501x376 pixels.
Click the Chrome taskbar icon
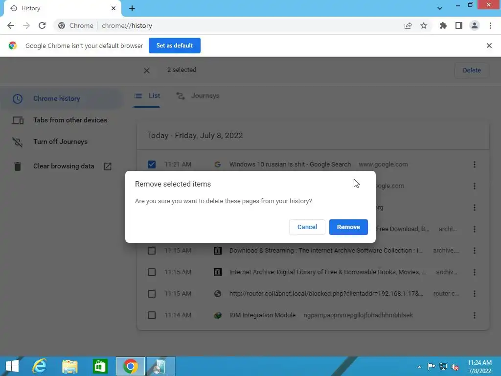point(130,366)
